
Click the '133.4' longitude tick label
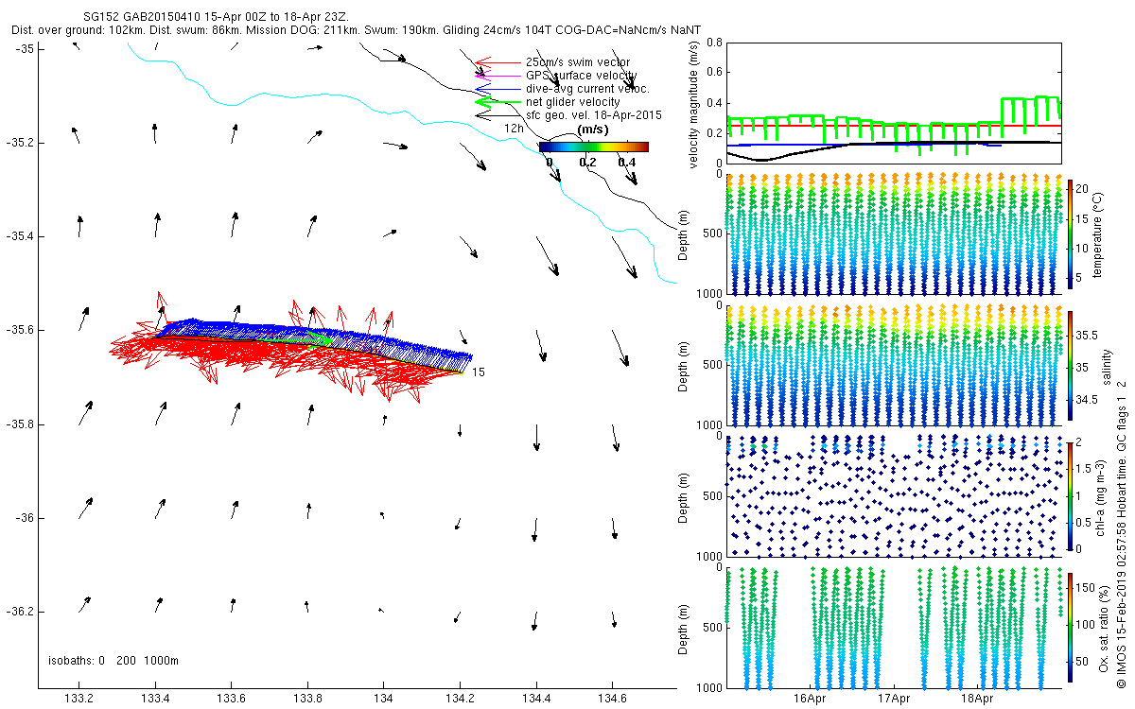(x=155, y=700)
